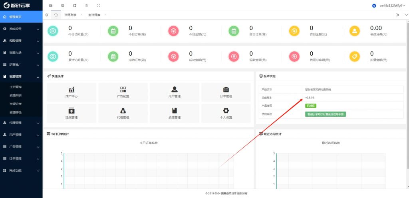Click 广告配置 quick action QR icon
409x198 pixels.
pos(123,90)
